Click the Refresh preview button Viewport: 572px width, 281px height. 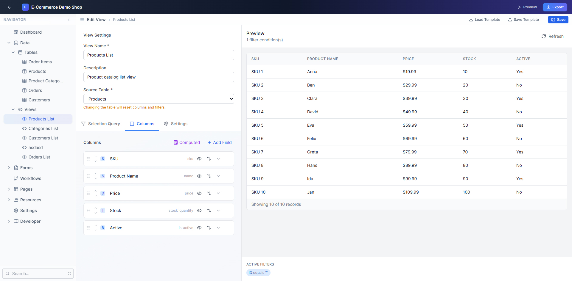tap(552, 36)
